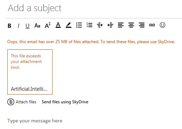Image resolution: width=182 pixels, height=129 pixels.
Task: Insert a bulleted list
Action: click(x=89, y=25)
